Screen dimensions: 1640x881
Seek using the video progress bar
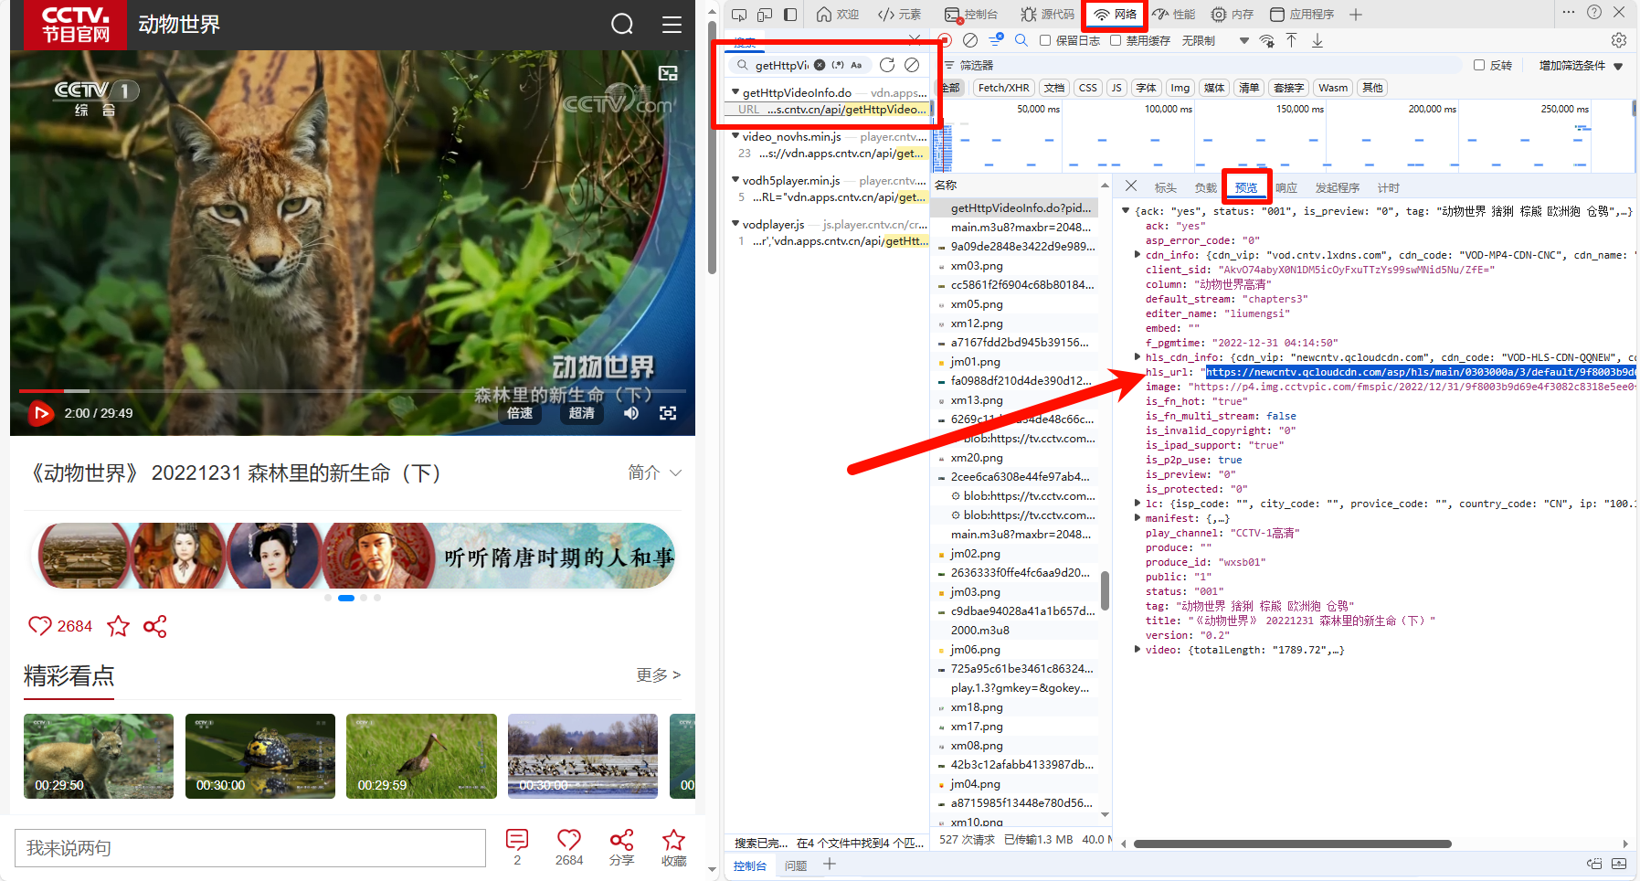(x=353, y=391)
